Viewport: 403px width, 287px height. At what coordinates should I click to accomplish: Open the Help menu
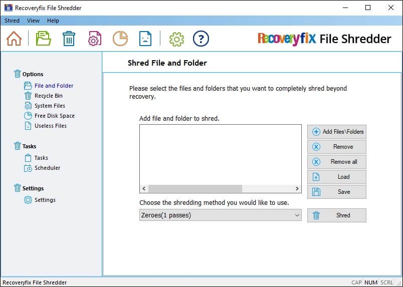[53, 21]
